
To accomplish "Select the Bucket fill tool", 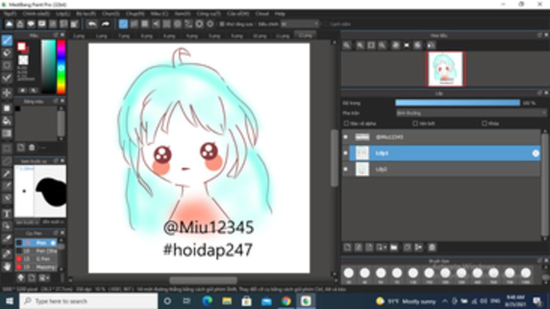I will tap(6, 121).
